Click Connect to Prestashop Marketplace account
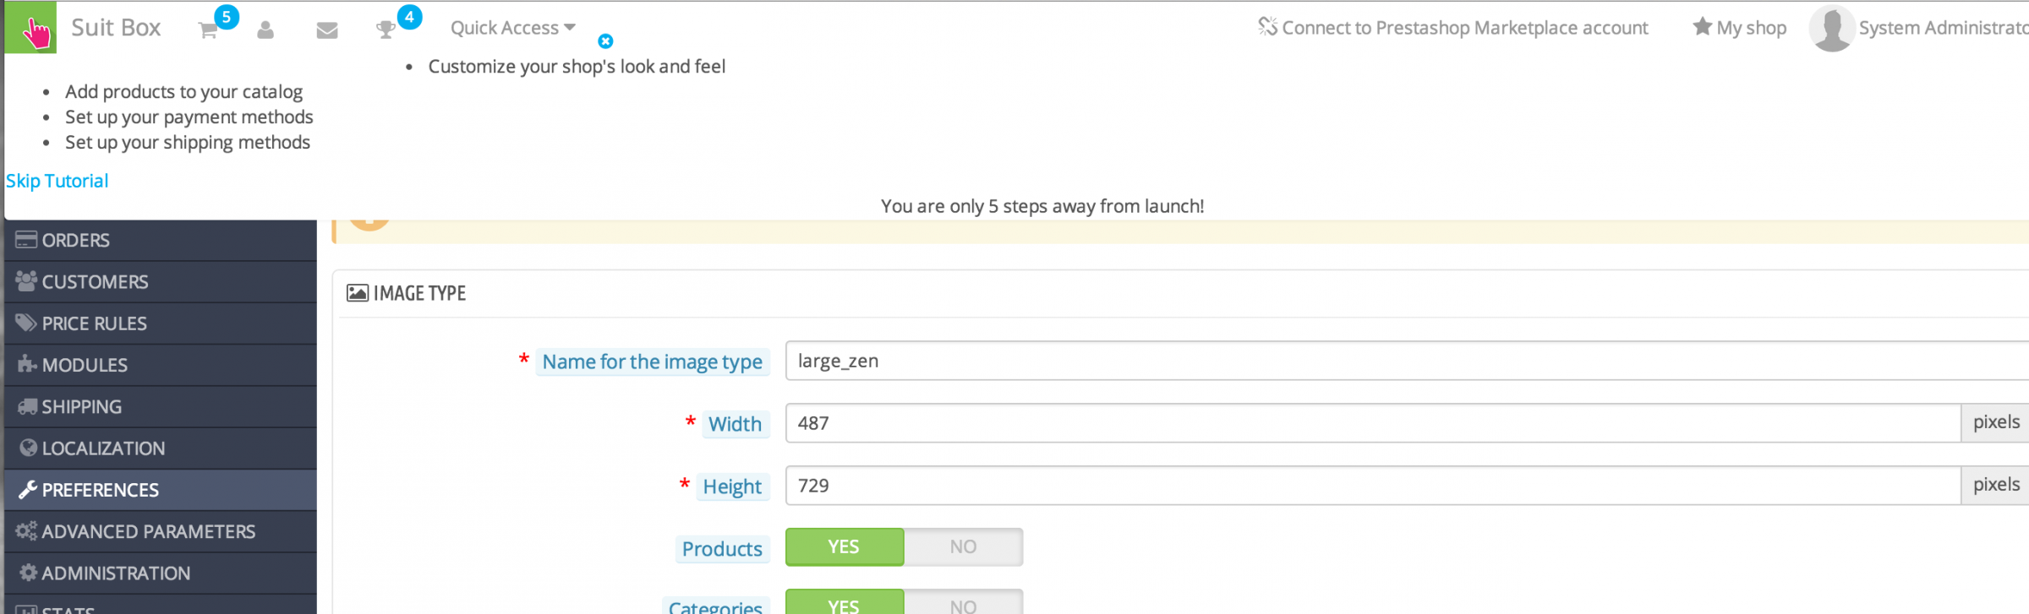The height and width of the screenshot is (614, 2029). coord(1464,28)
